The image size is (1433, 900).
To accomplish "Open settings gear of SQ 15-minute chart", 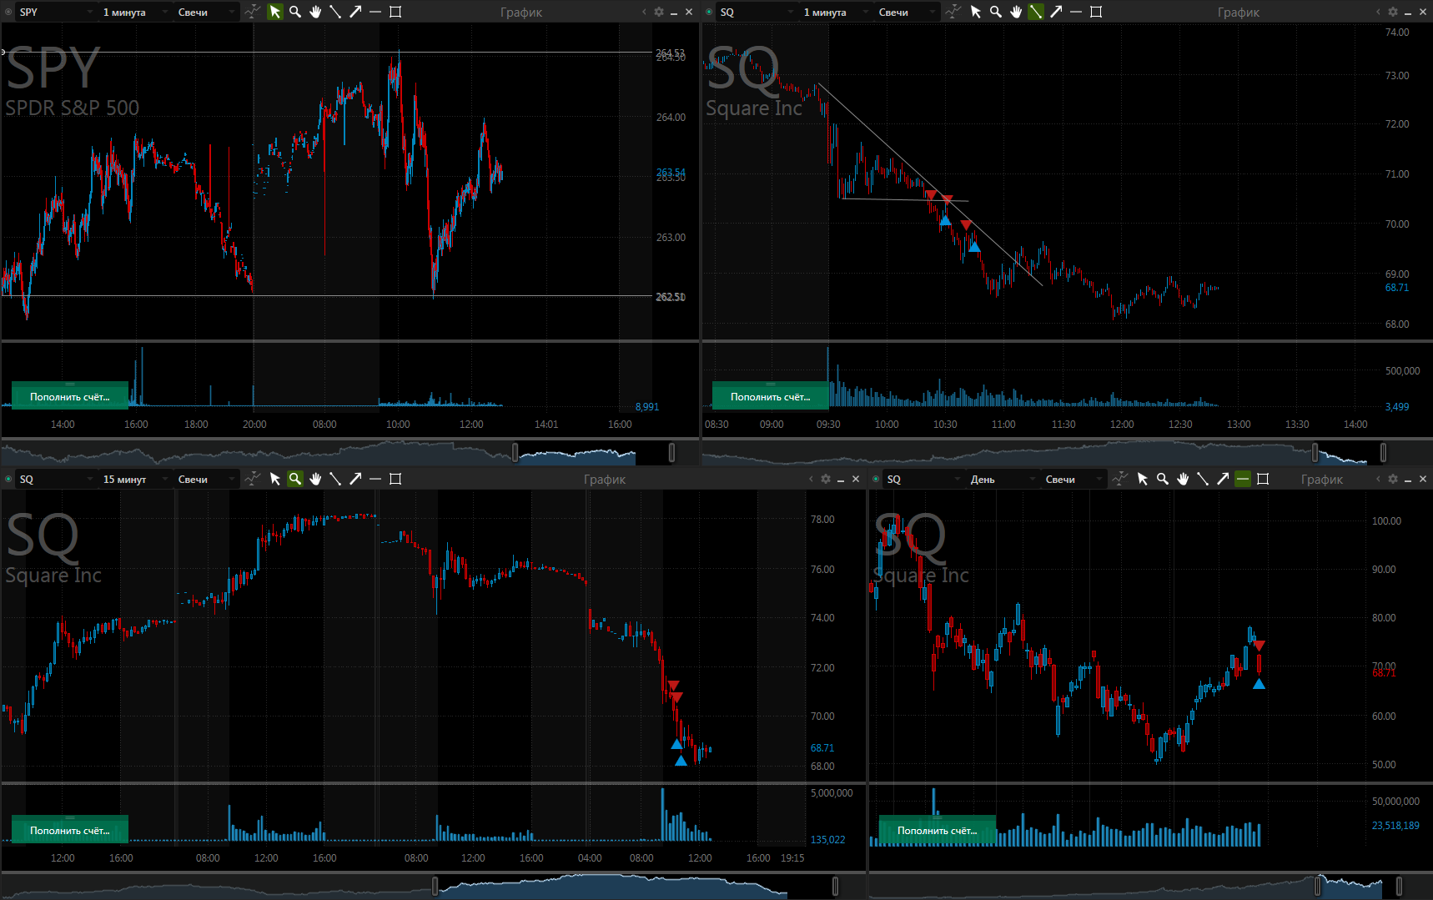I will coord(826,479).
